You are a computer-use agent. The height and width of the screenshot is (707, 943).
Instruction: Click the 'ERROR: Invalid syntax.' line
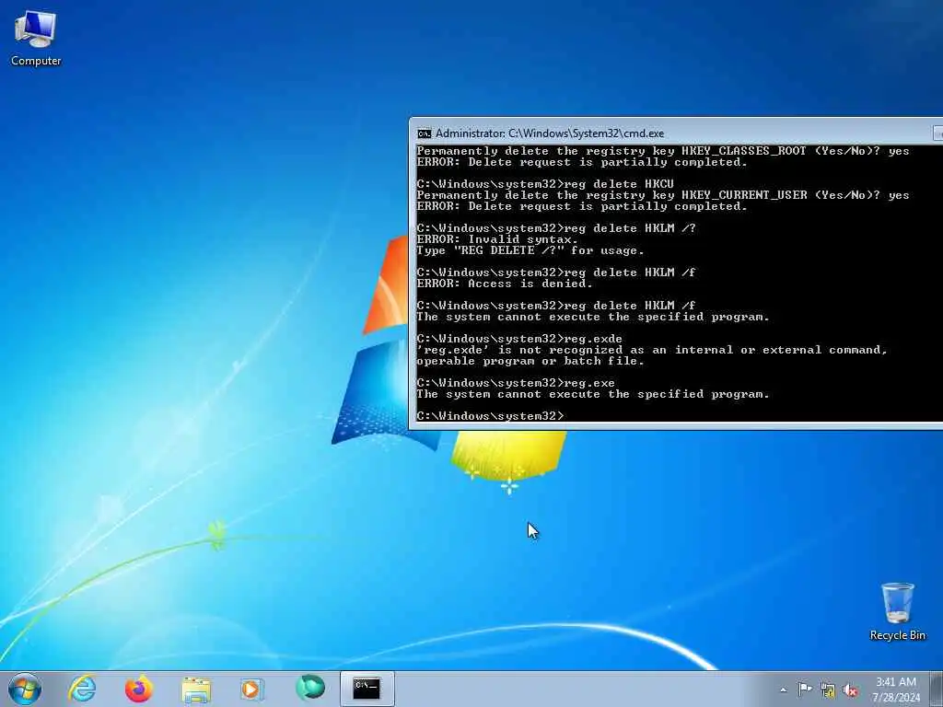click(496, 239)
